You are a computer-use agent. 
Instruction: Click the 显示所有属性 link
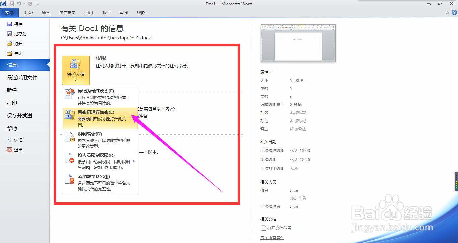[272, 238]
